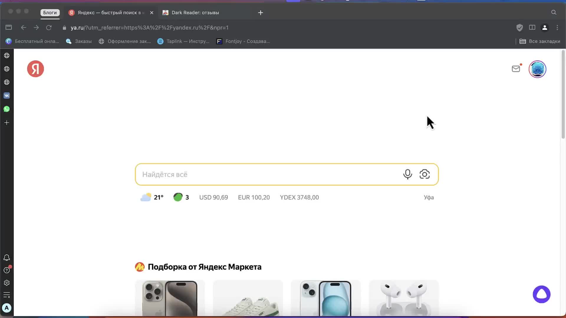566x318 pixels.
Task: Open Все закладки bookmarks panel
Action: pos(540,41)
